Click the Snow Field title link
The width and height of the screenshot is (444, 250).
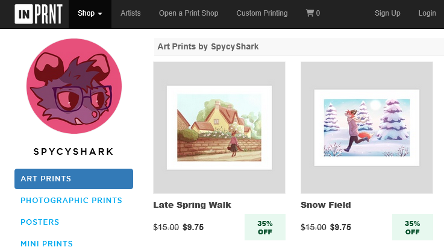[x=326, y=205]
